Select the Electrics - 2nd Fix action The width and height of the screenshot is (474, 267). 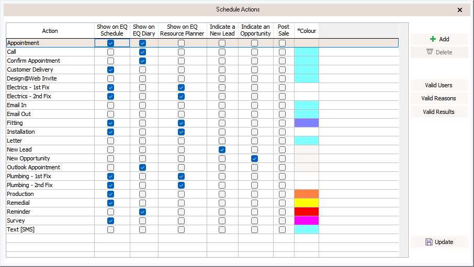click(29, 96)
